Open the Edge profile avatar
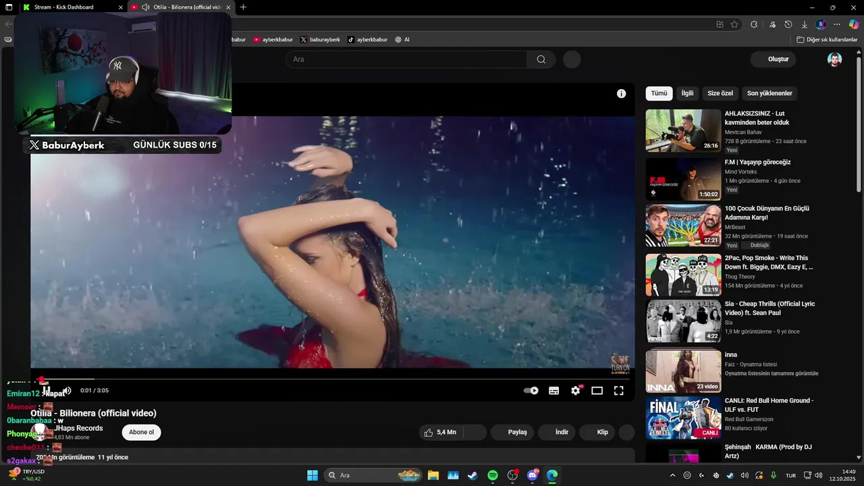 (x=821, y=24)
